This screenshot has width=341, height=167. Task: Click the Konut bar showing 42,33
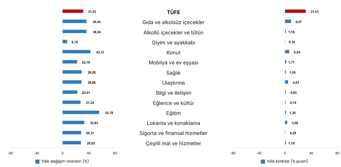click(x=76, y=52)
